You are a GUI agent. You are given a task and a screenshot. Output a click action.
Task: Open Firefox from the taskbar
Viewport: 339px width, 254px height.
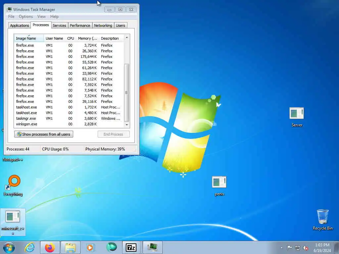[x=50, y=247]
